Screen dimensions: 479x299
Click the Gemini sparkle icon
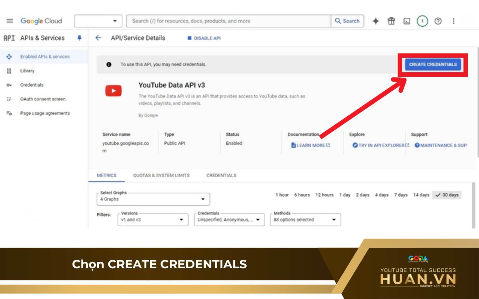click(375, 21)
